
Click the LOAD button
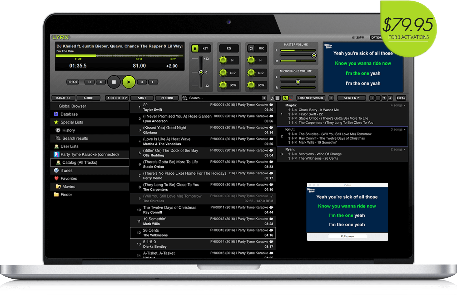point(73,82)
